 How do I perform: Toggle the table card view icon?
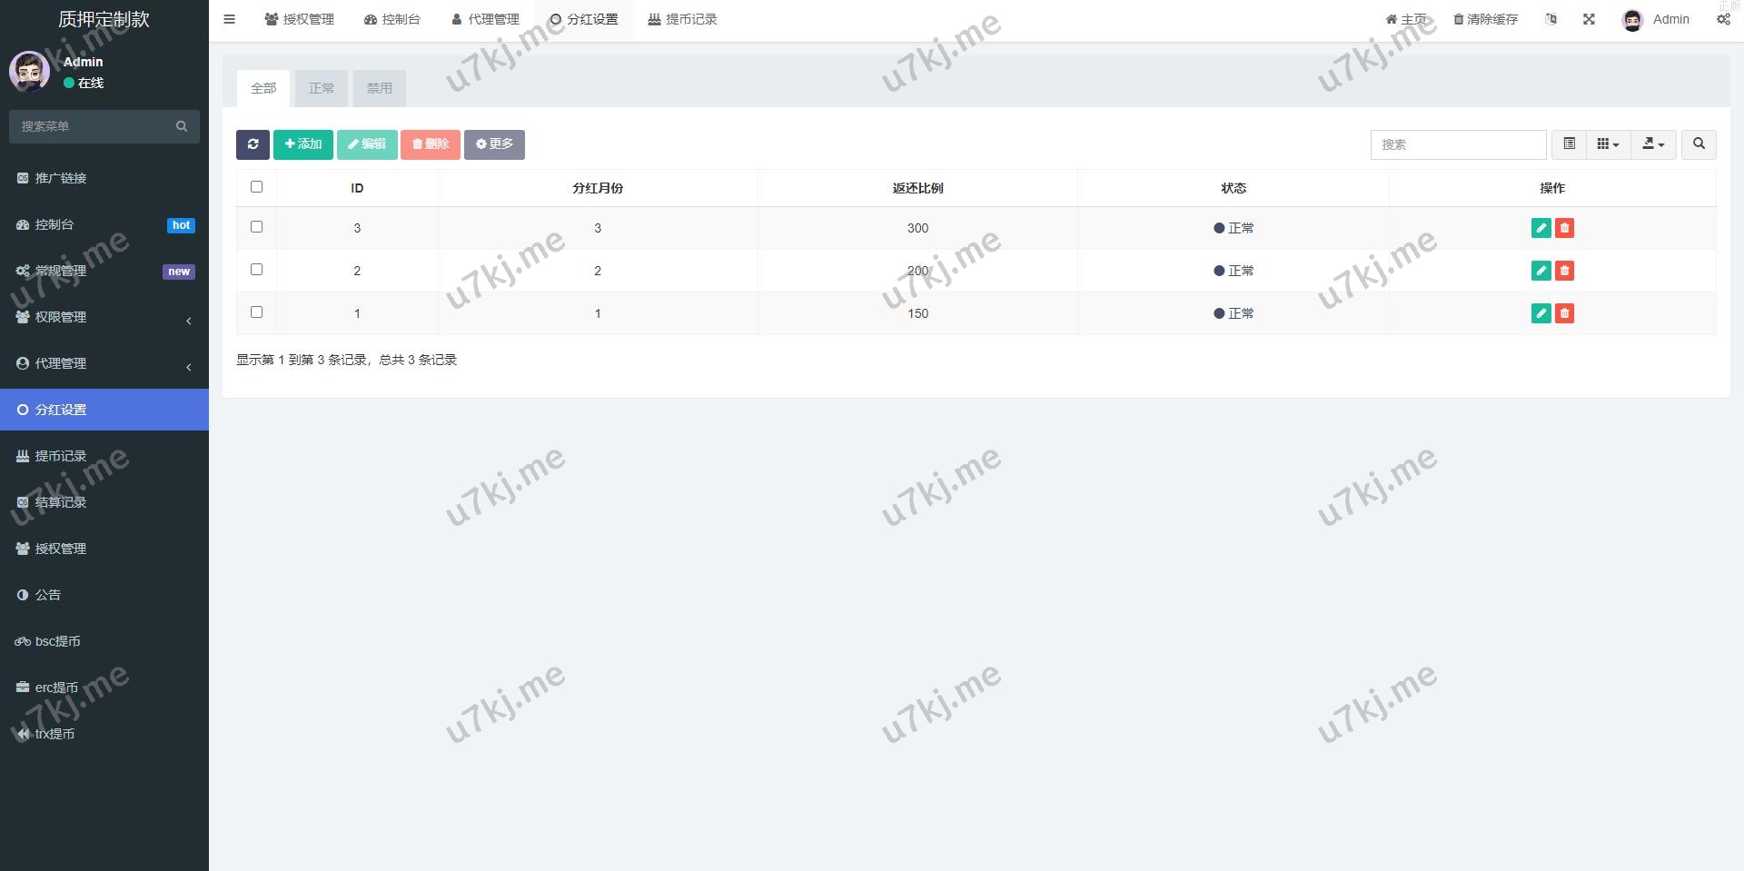point(1569,144)
